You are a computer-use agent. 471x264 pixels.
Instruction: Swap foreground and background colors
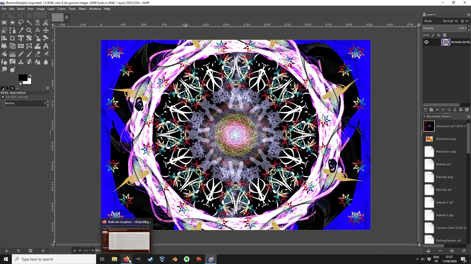(x=30, y=76)
